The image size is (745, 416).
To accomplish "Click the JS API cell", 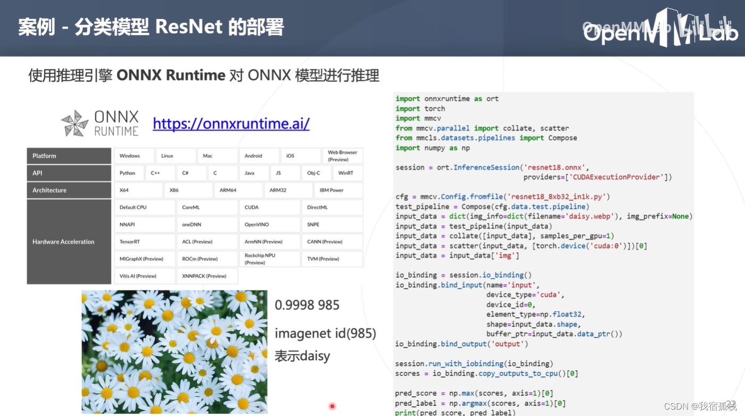I will click(x=285, y=173).
